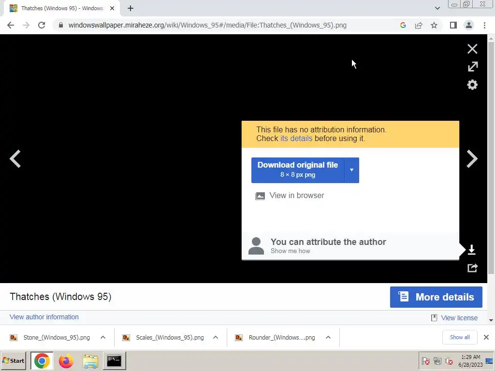Image resolution: width=495 pixels, height=371 pixels.
Task: Expand options for Stone_(Windows_95).png download
Action: [x=103, y=338]
